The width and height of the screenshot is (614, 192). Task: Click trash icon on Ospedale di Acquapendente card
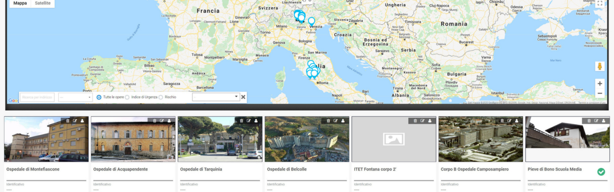pos(155,121)
